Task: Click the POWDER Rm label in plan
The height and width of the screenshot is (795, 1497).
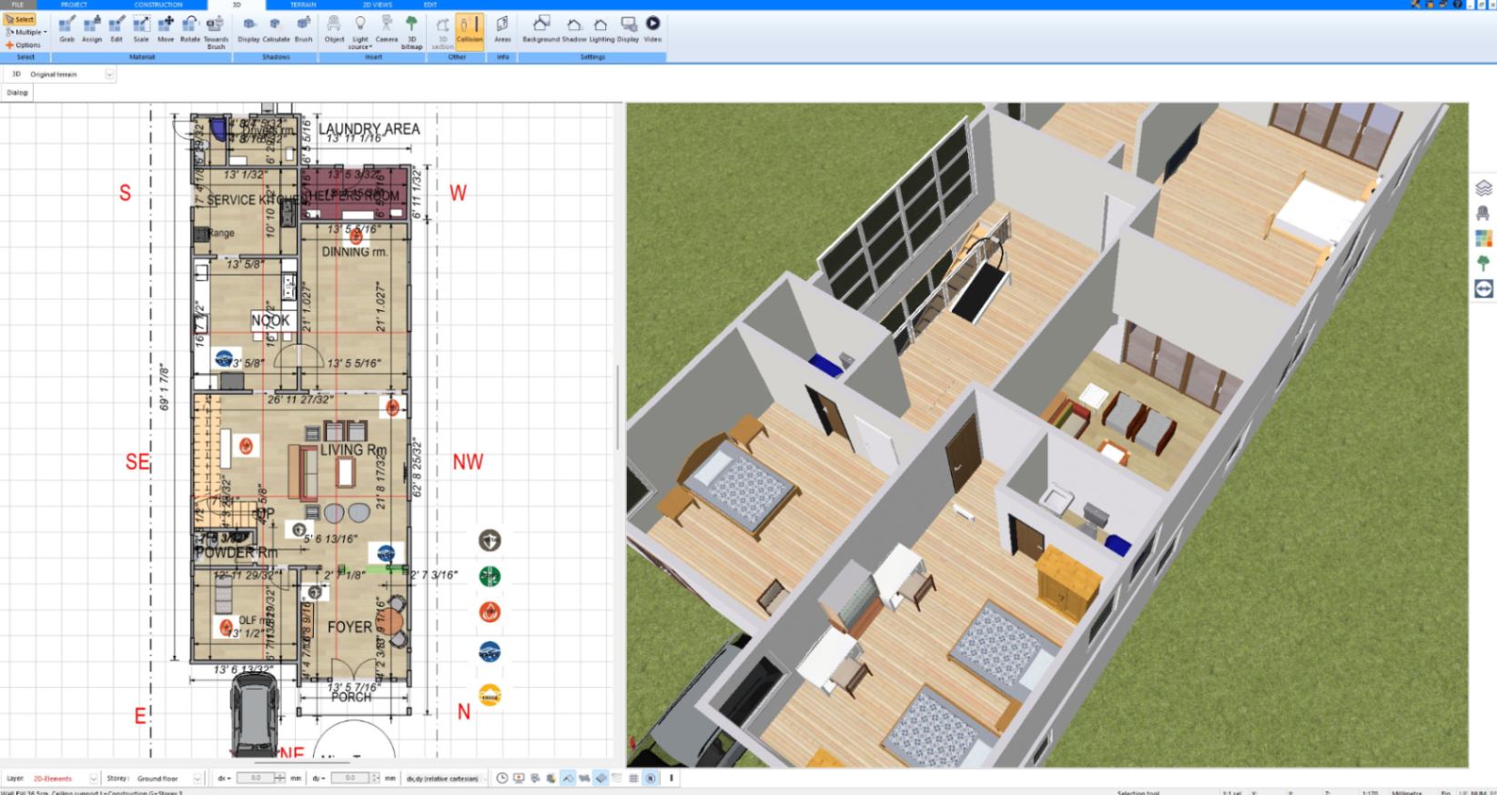Action: (237, 552)
